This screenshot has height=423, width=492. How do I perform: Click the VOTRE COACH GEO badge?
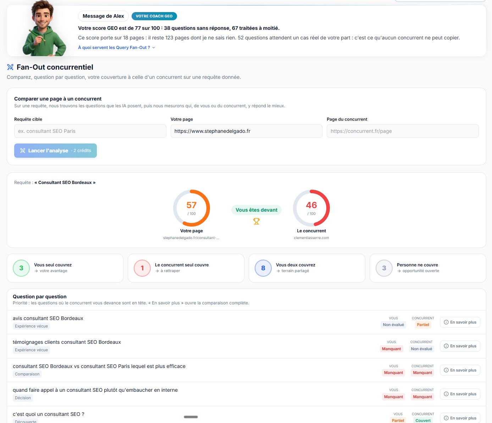coord(154,16)
